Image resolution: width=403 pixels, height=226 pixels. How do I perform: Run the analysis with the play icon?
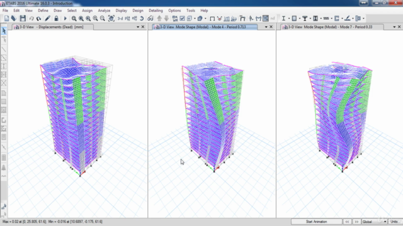point(65,18)
